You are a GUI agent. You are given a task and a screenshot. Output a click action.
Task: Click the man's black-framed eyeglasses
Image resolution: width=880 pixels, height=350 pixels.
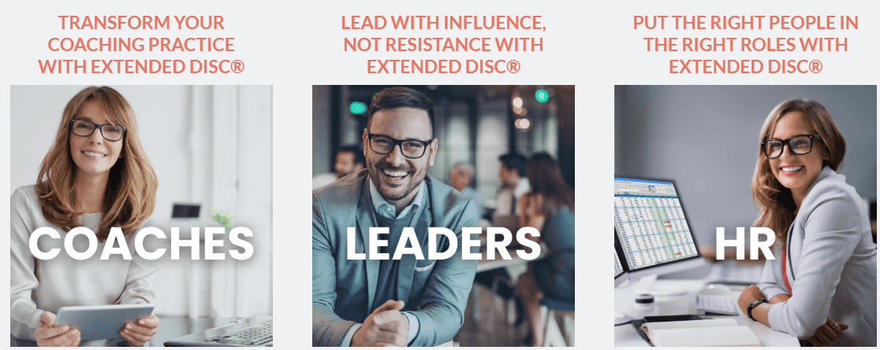[x=400, y=145]
